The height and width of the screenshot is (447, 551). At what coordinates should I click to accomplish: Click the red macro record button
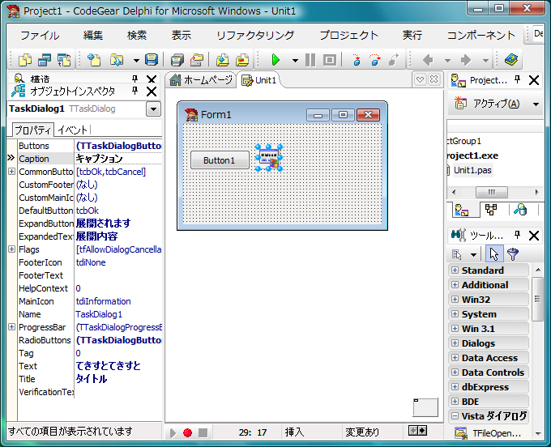188,432
